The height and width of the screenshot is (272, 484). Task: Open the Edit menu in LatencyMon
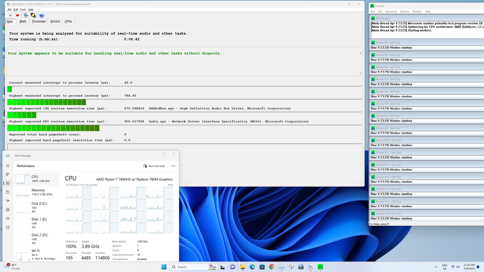pos(16,10)
